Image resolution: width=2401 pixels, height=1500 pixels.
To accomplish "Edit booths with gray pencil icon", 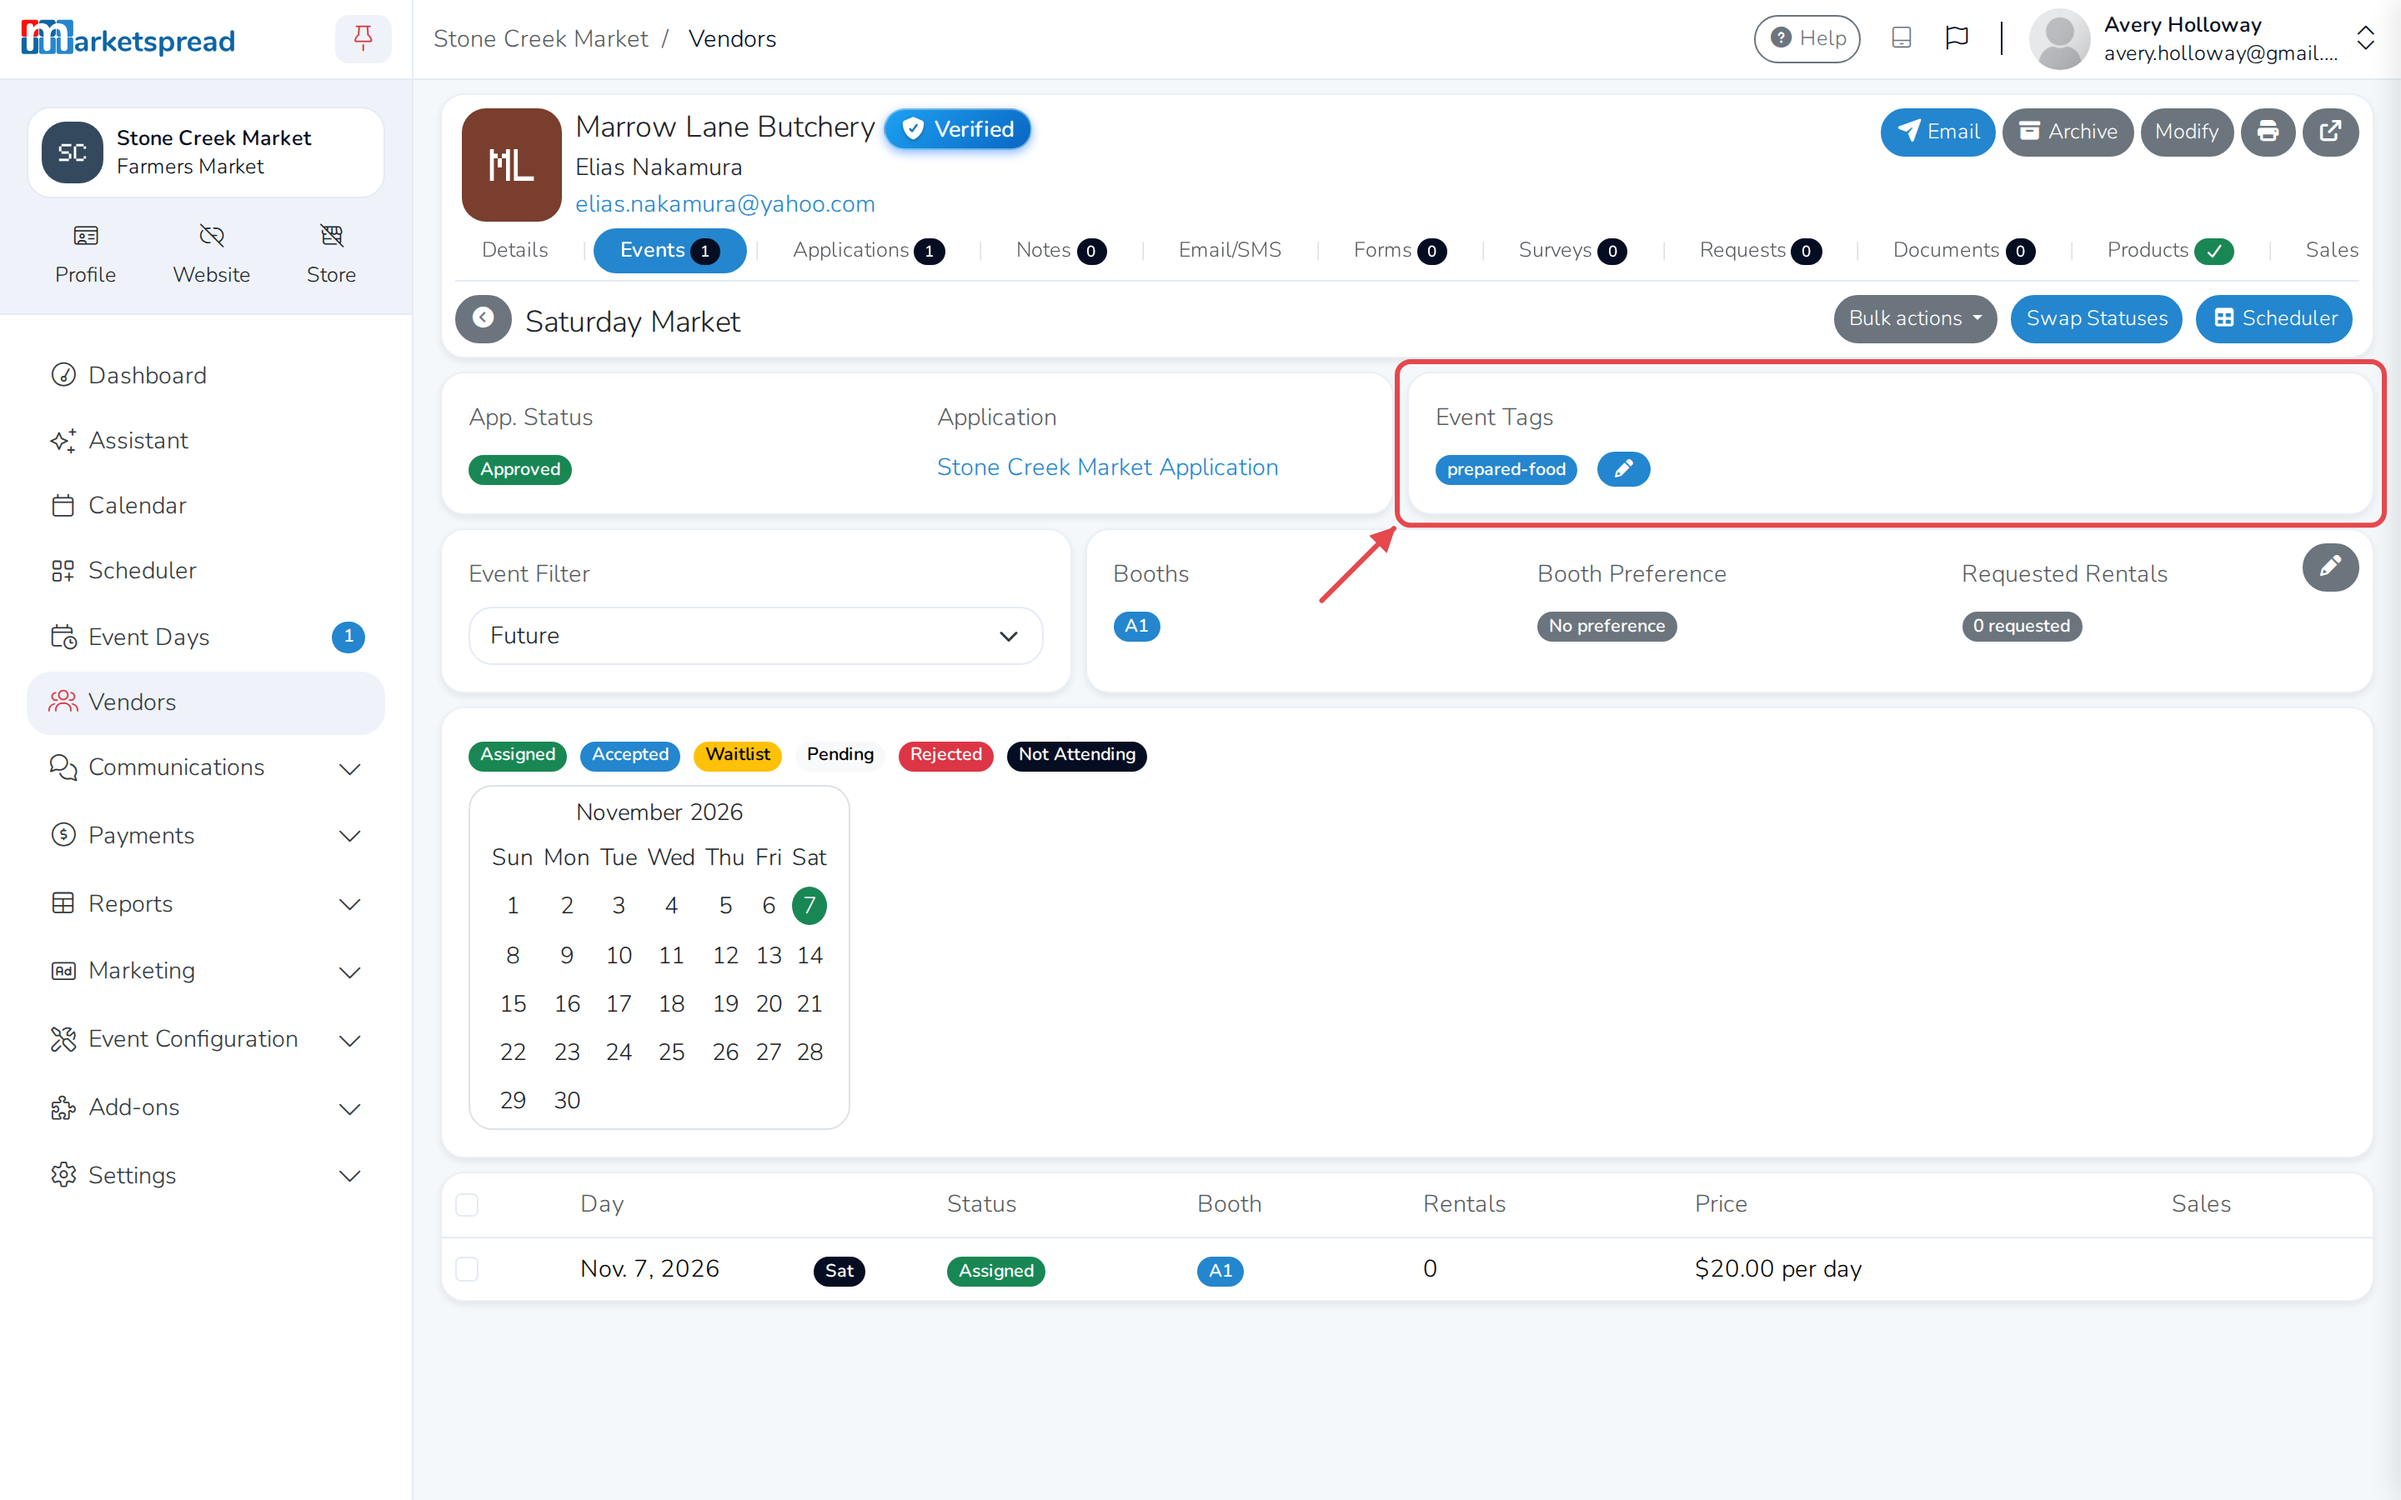I will [x=2331, y=567].
